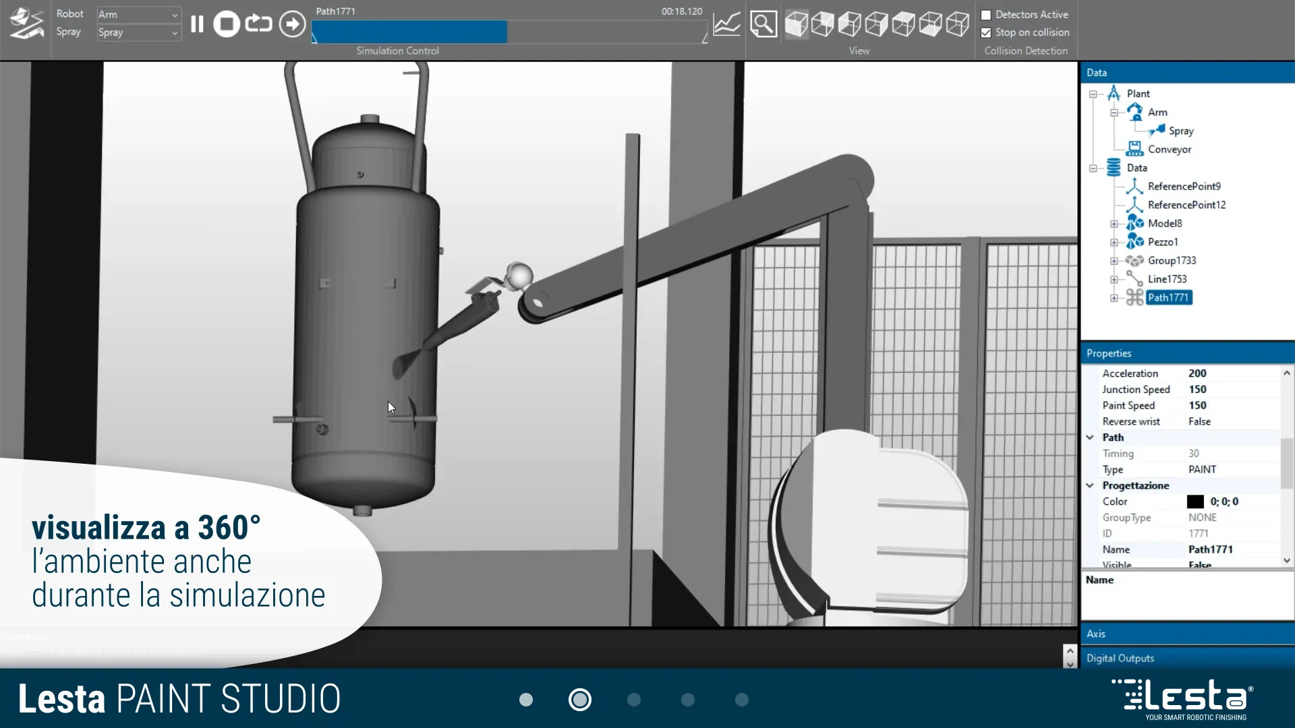This screenshot has width=1295, height=728.
Task: Select the Path1771 tree item
Action: point(1168,297)
